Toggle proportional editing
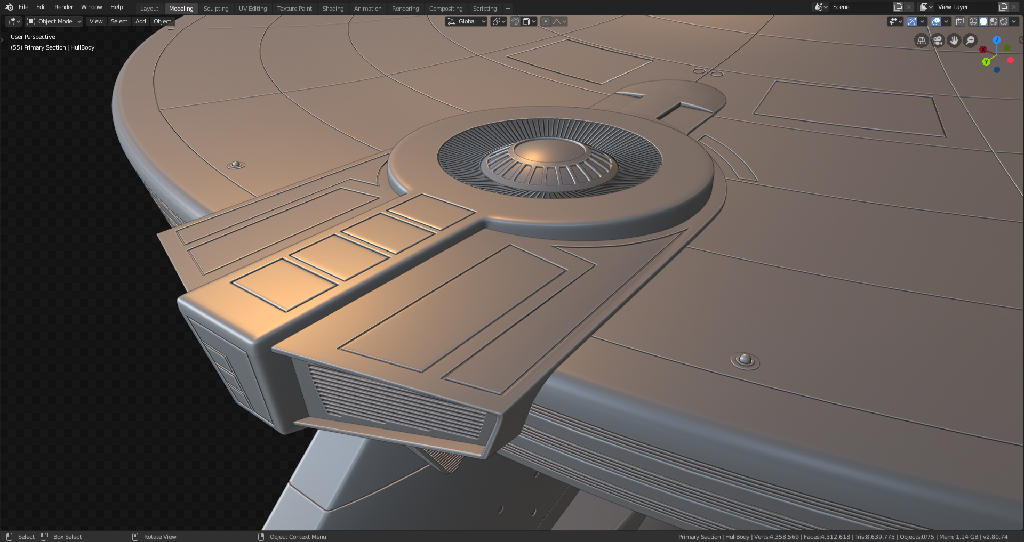 545,21
